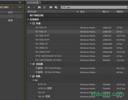Select the HD 720p 29.97 preset

[77, 36]
